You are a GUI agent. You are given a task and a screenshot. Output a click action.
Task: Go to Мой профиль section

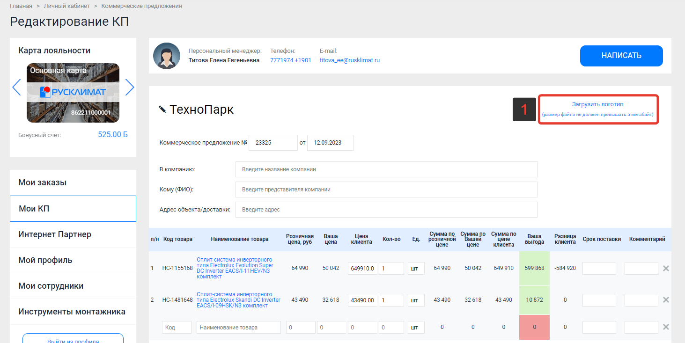pos(73,260)
